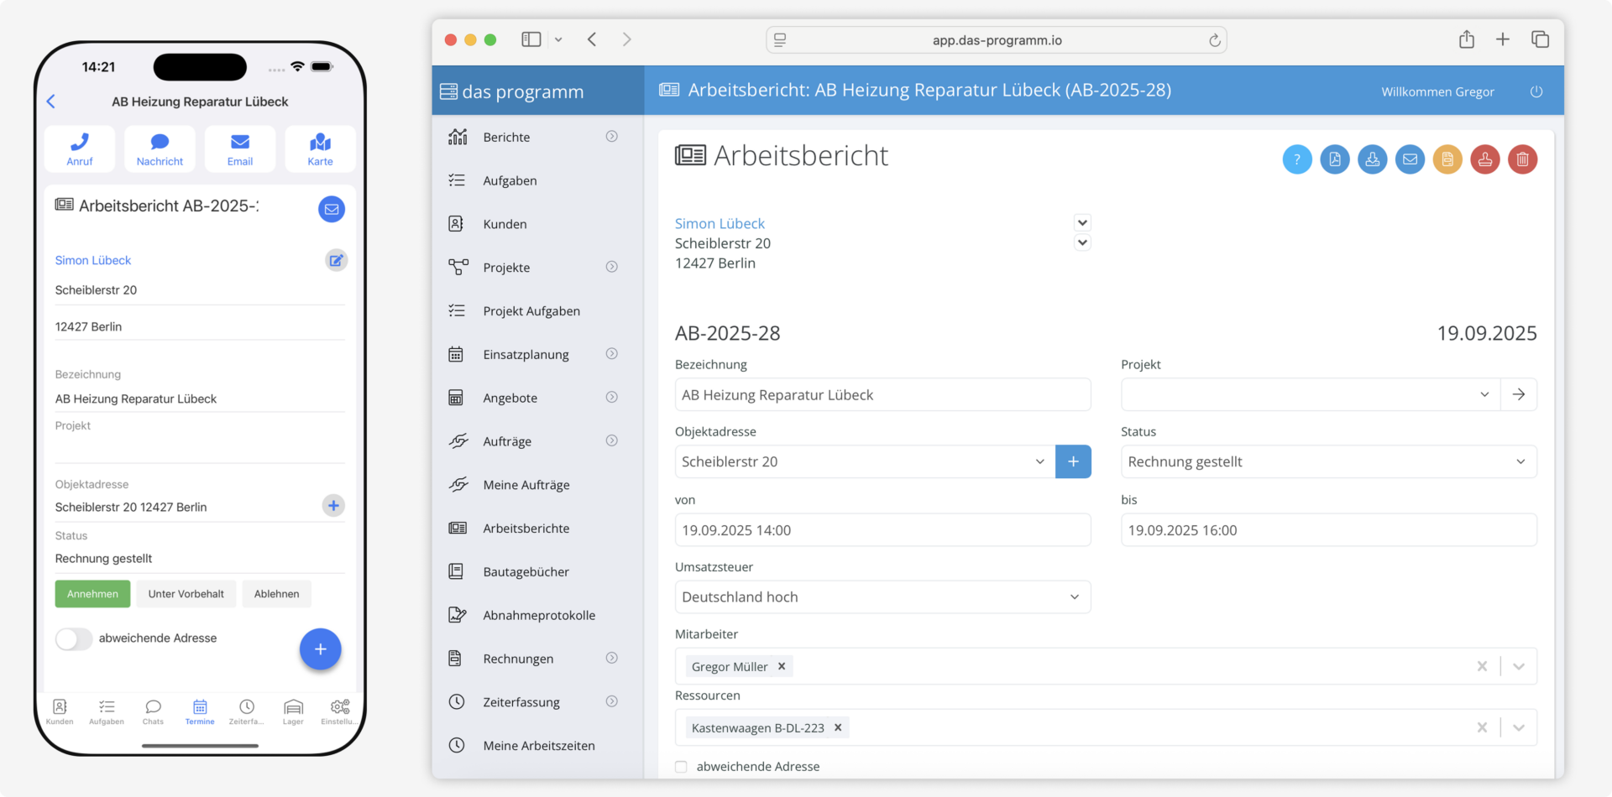Viewport: 1612px width, 797px height.
Task: Expand the Berichte sidebar submenu
Action: coord(611,137)
